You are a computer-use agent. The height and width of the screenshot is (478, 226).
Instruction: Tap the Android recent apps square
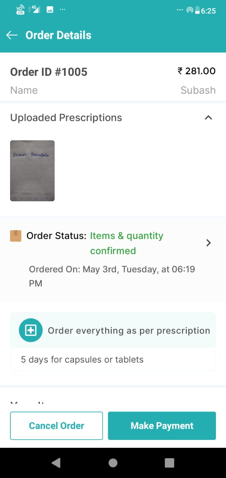pos(169,463)
